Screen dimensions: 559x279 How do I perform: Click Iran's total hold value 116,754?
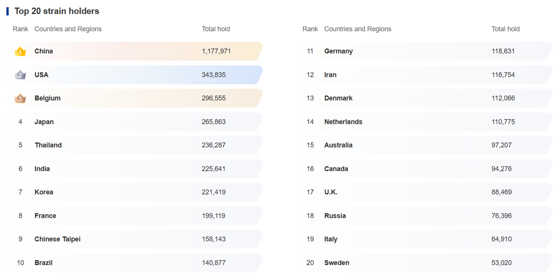tap(503, 75)
